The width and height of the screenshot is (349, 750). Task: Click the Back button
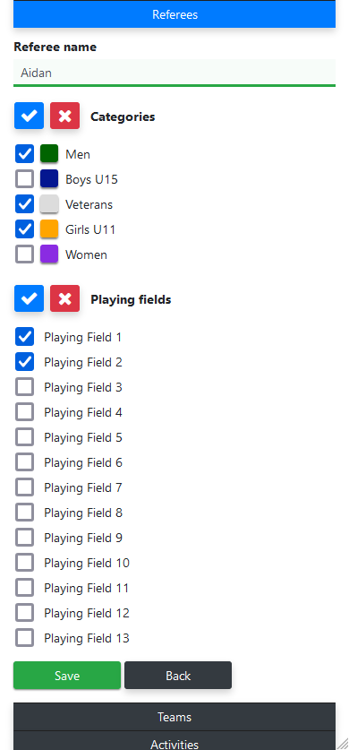tap(178, 676)
